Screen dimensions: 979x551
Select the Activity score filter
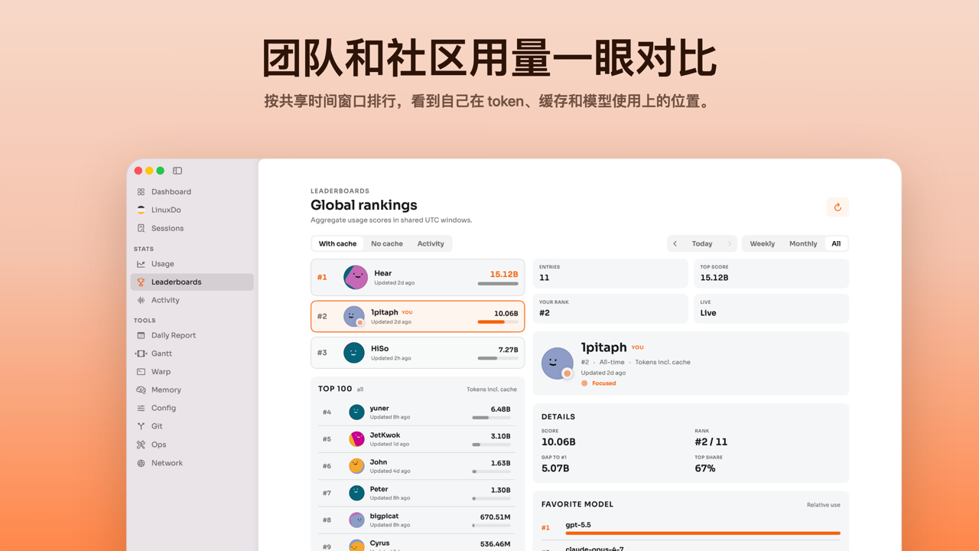pos(431,243)
